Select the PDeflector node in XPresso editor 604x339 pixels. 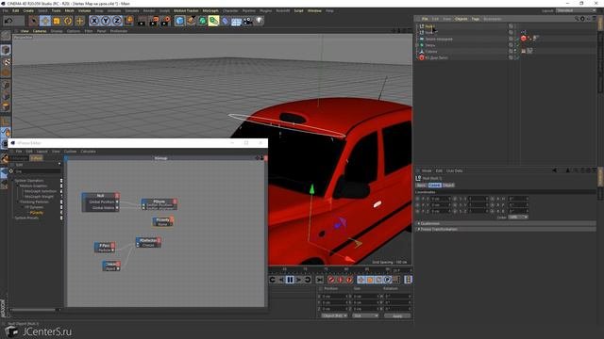point(148,242)
